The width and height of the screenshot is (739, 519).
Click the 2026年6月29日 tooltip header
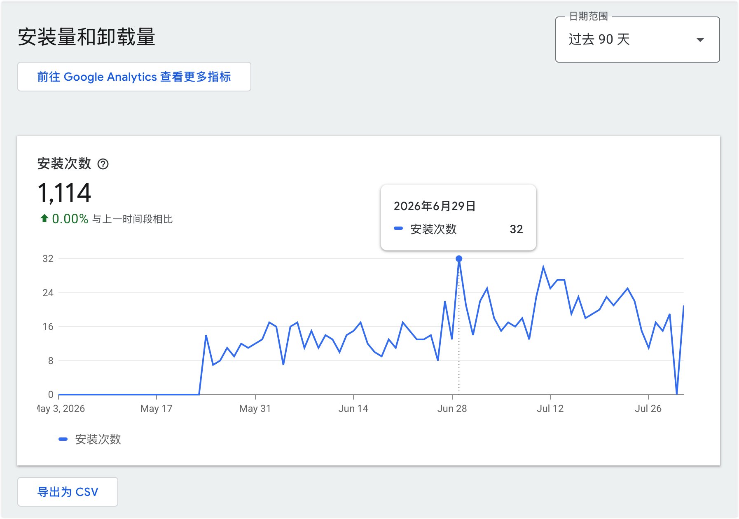[x=435, y=206]
